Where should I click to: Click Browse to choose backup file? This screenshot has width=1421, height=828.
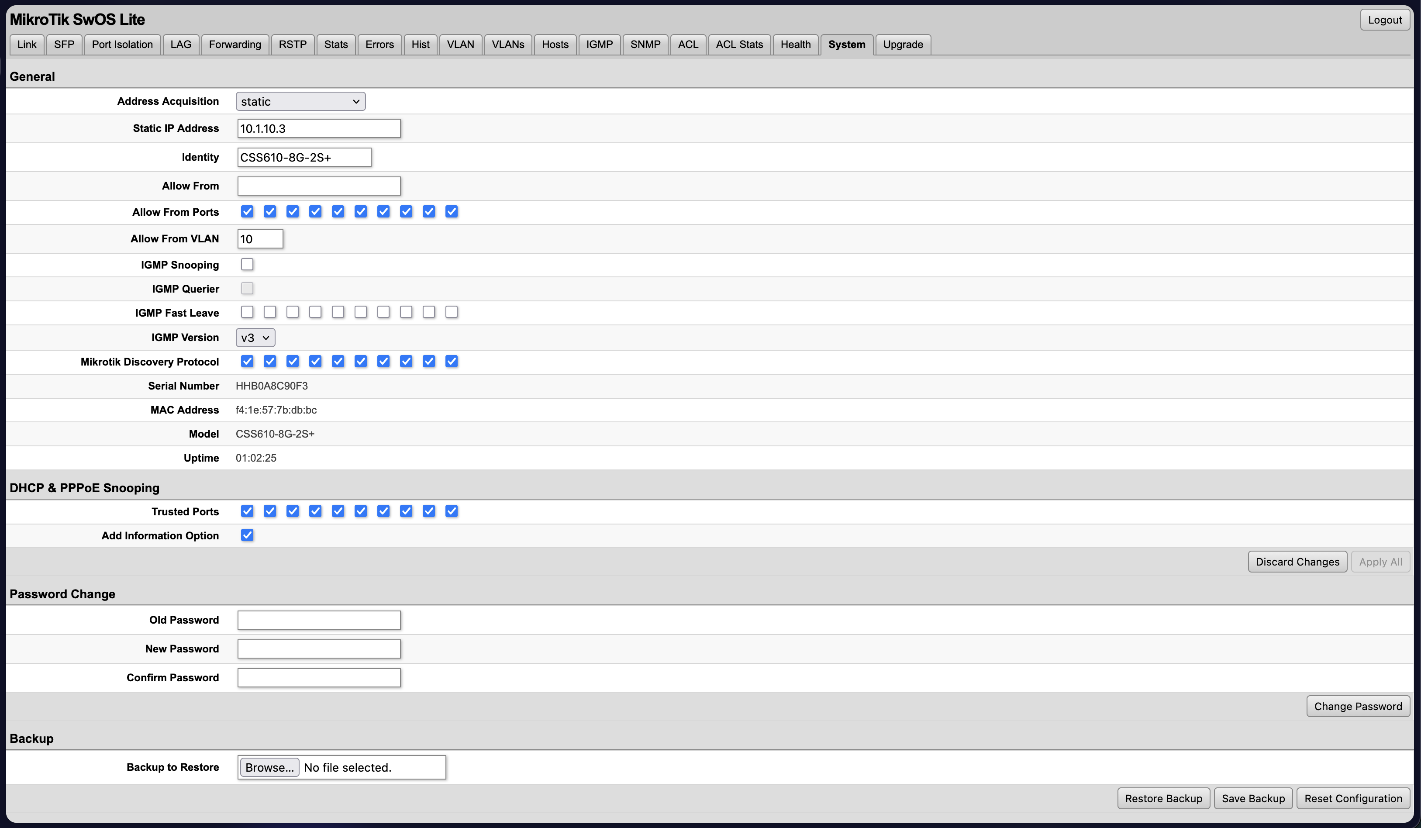(269, 767)
